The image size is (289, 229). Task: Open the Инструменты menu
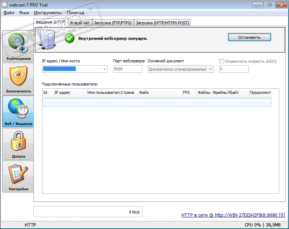coord(48,13)
